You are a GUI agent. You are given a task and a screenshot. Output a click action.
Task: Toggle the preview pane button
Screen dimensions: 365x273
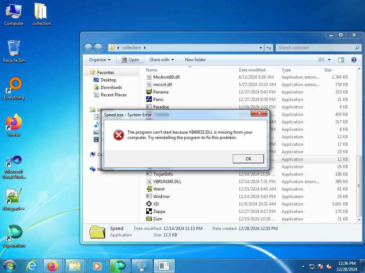[x=341, y=60]
